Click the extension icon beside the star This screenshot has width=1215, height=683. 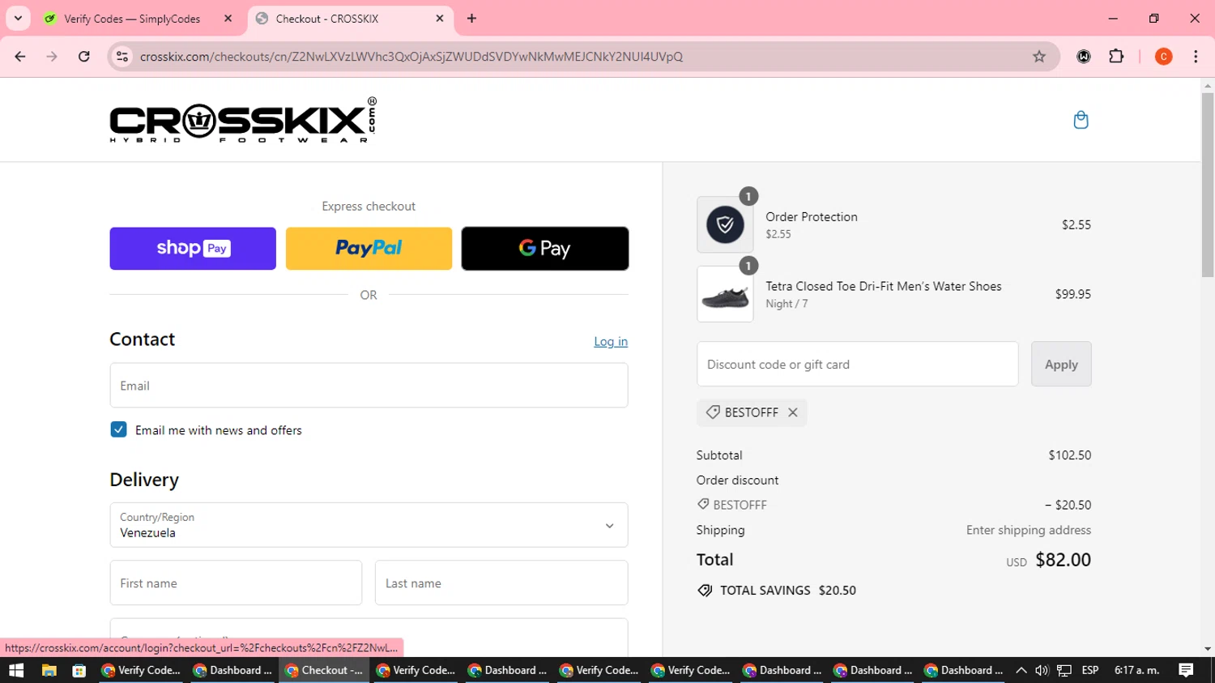tap(1083, 57)
